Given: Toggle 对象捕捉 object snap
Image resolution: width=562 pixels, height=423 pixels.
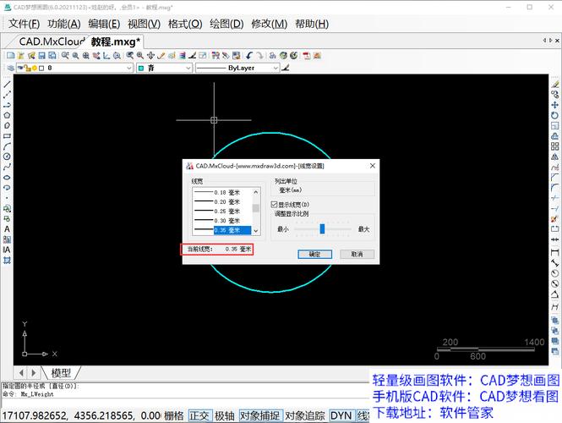Looking at the screenshot, I should click(259, 415).
